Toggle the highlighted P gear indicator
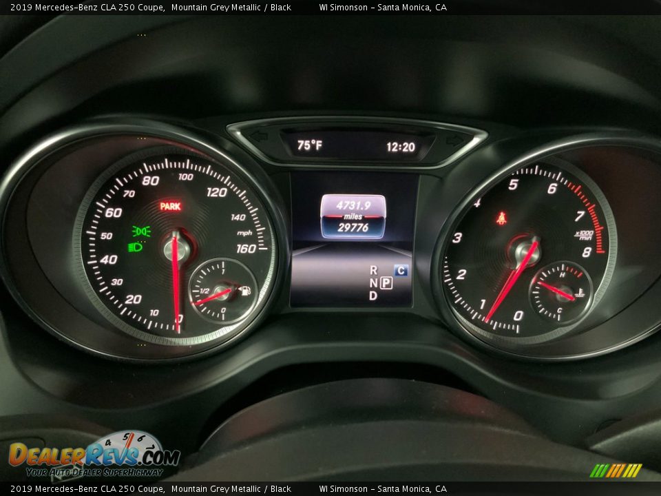 pyautogui.click(x=386, y=282)
